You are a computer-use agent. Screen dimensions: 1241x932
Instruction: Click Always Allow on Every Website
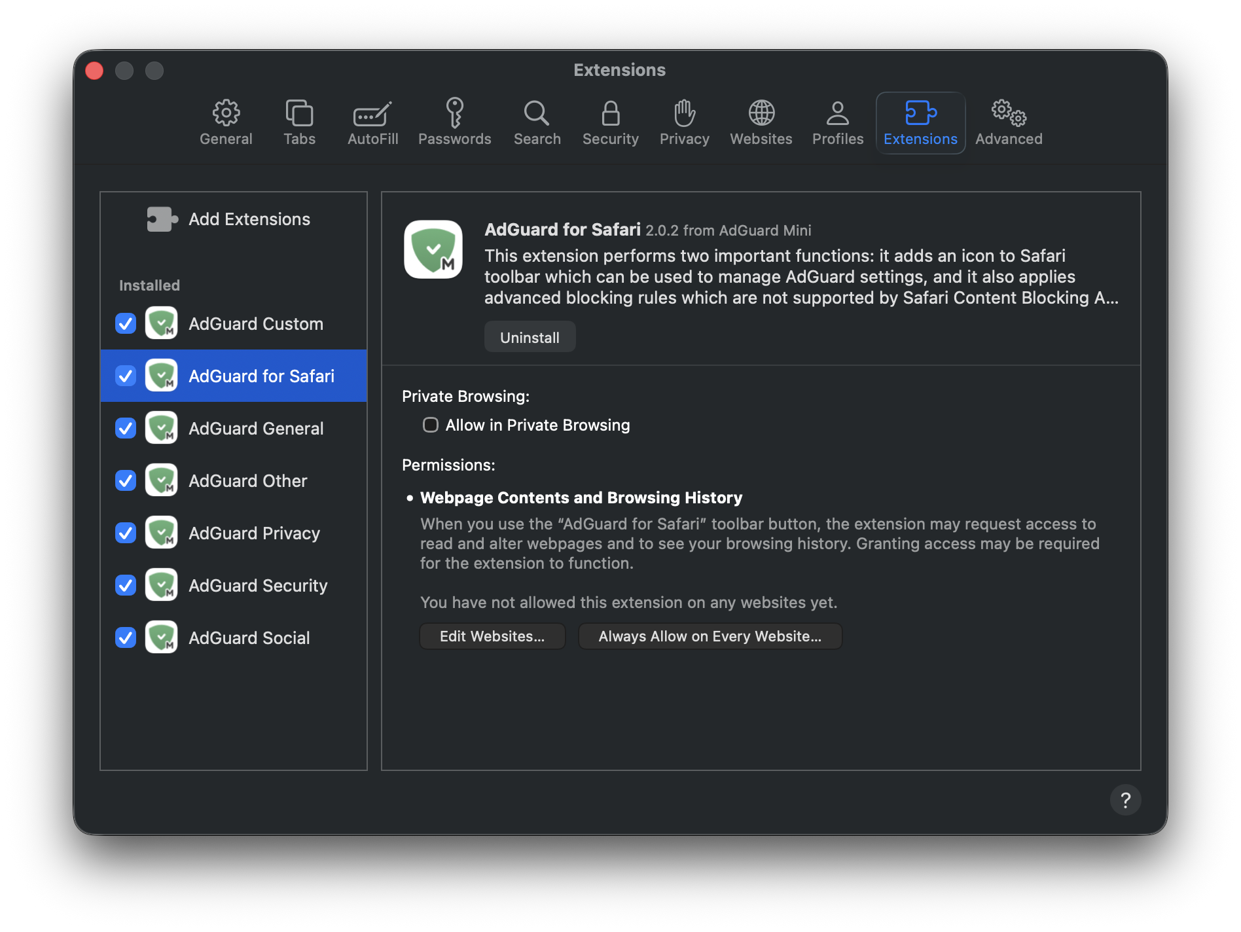710,636
